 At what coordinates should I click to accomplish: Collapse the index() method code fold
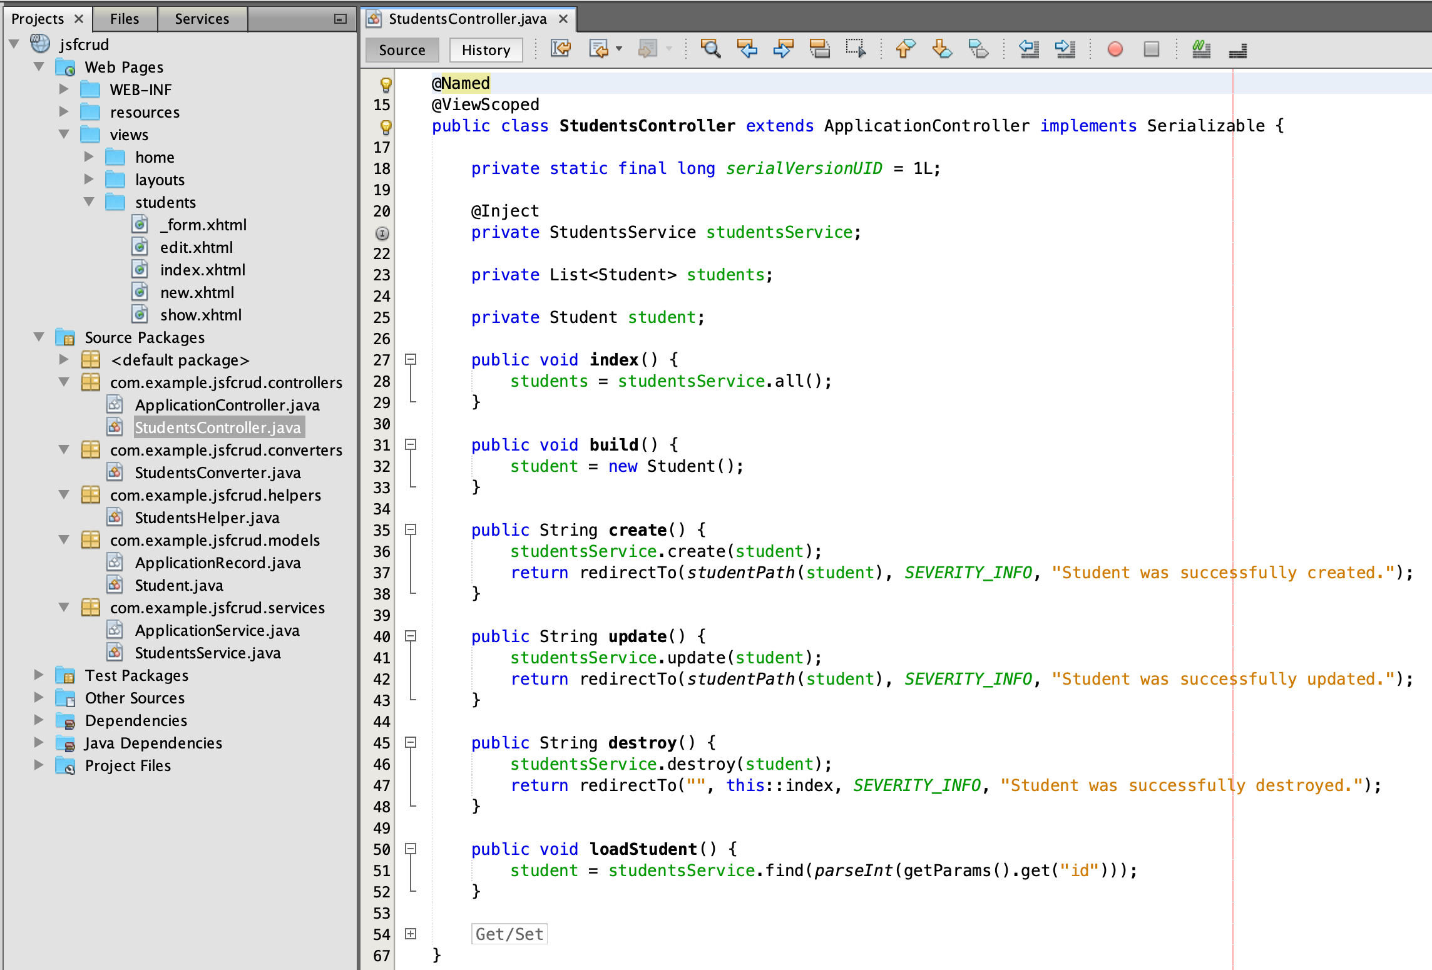tap(411, 359)
